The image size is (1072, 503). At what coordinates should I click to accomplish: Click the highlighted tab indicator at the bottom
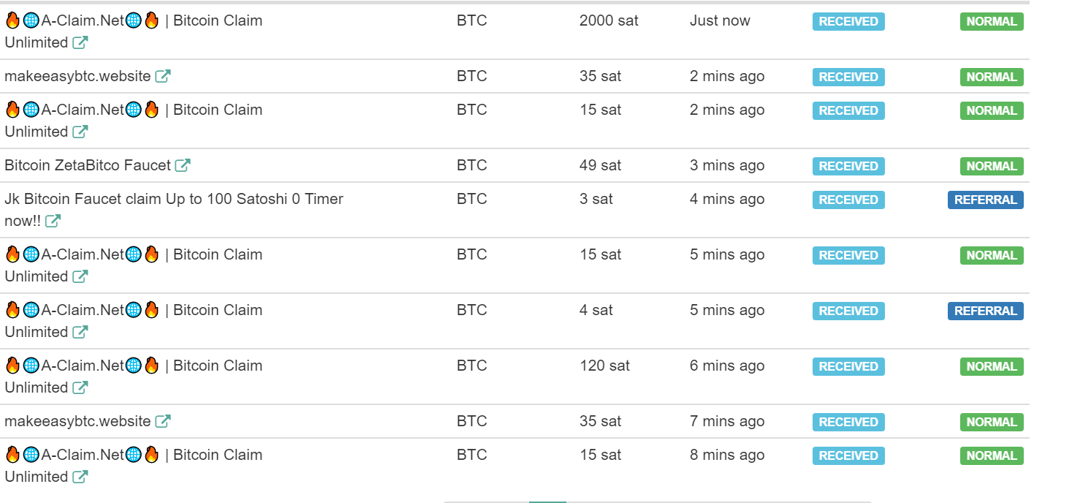[x=547, y=502]
